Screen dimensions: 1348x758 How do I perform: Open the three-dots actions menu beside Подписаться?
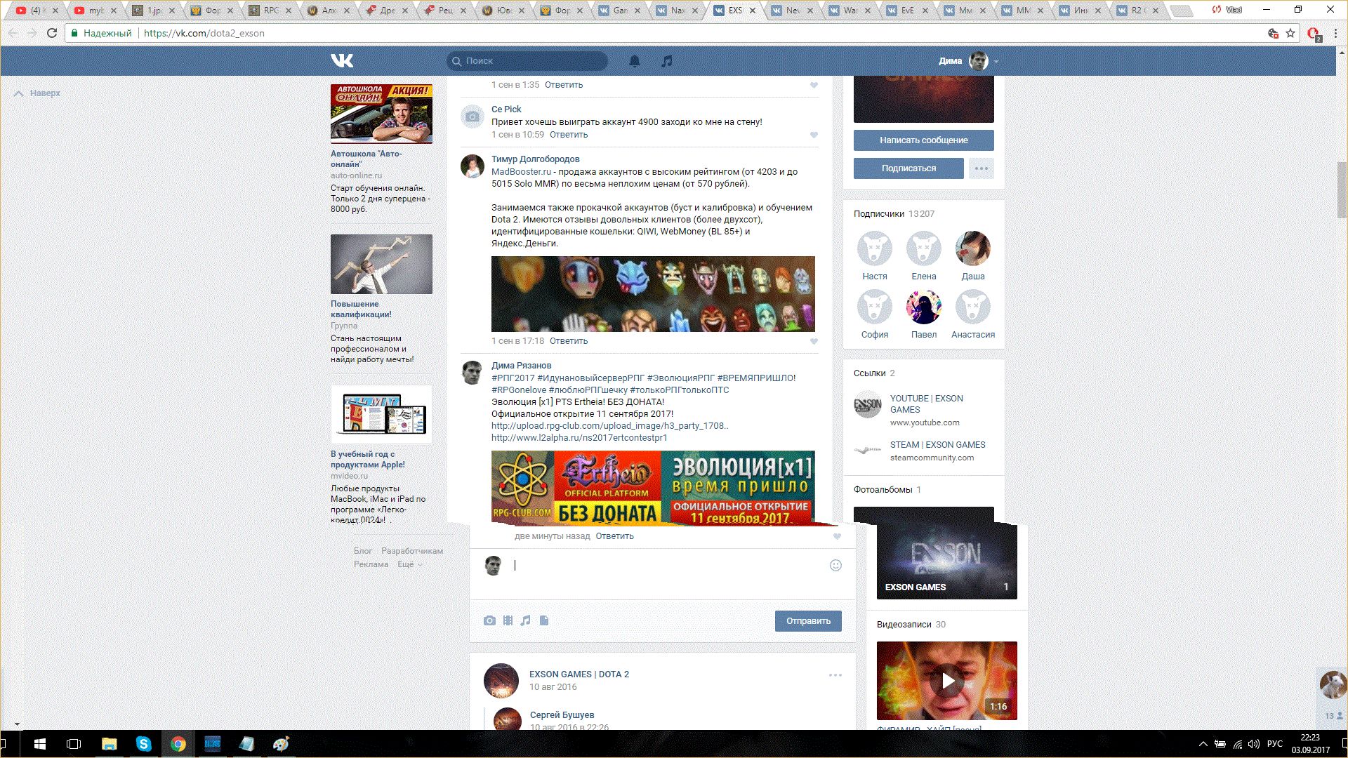981,168
